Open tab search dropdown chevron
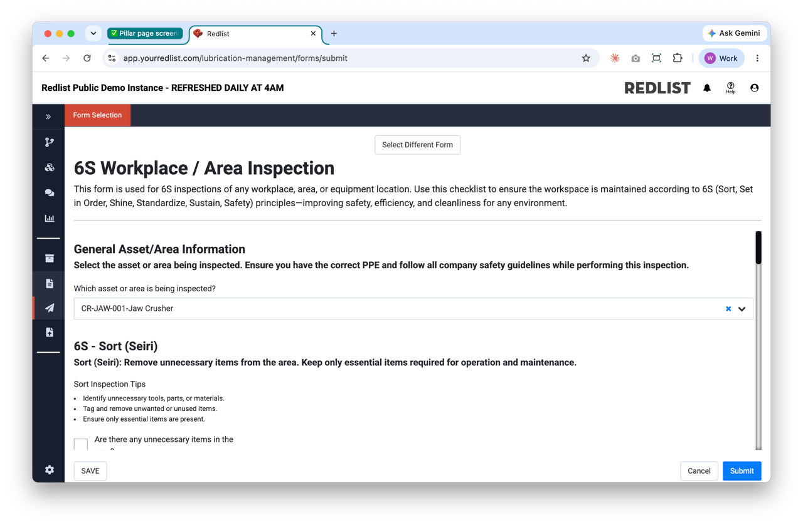The image size is (803, 525). tap(93, 34)
